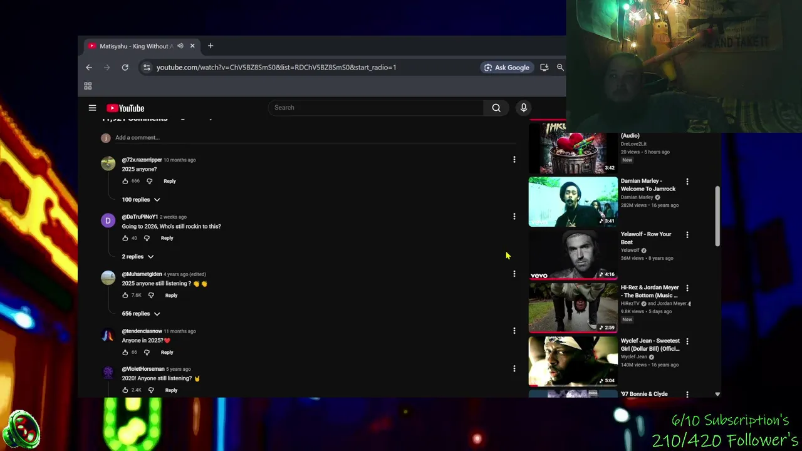The height and width of the screenshot is (451, 802).
Task: Like the comment by @VioletHorseman
Action: [x=125, y=390]
